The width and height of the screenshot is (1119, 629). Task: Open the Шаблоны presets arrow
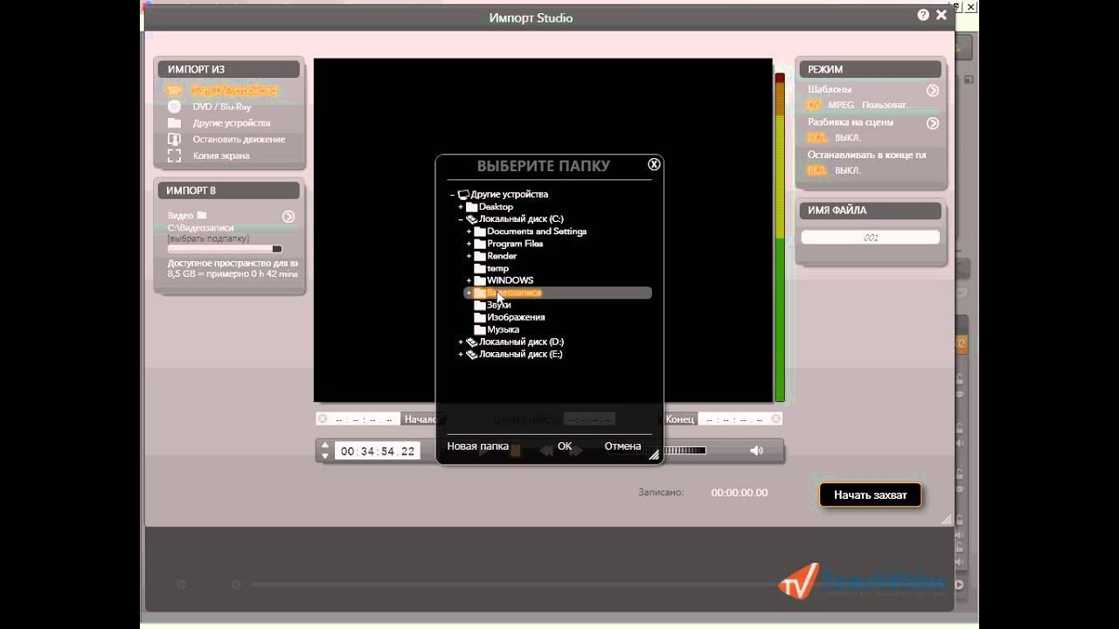(933, 90)
